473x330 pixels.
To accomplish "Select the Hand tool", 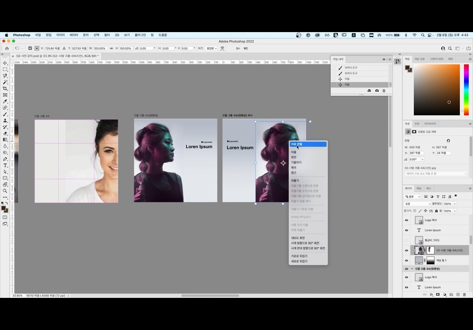I will 5,185.
